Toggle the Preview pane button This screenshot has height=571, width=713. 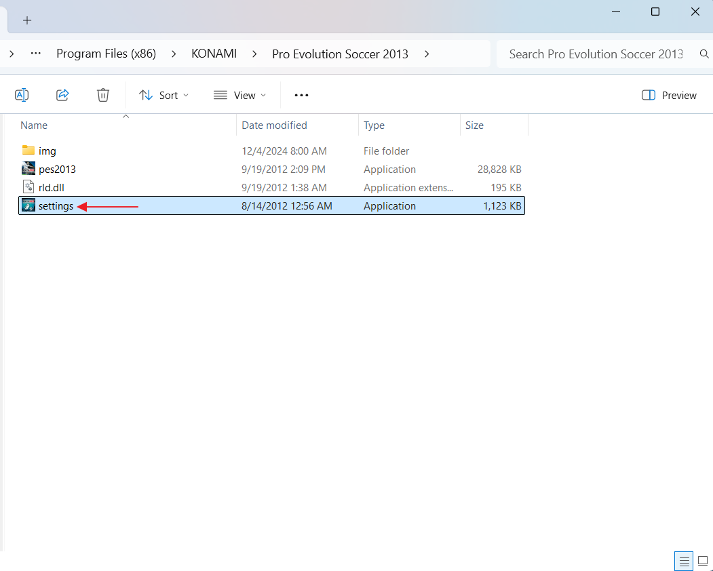(x=669, y=95)
